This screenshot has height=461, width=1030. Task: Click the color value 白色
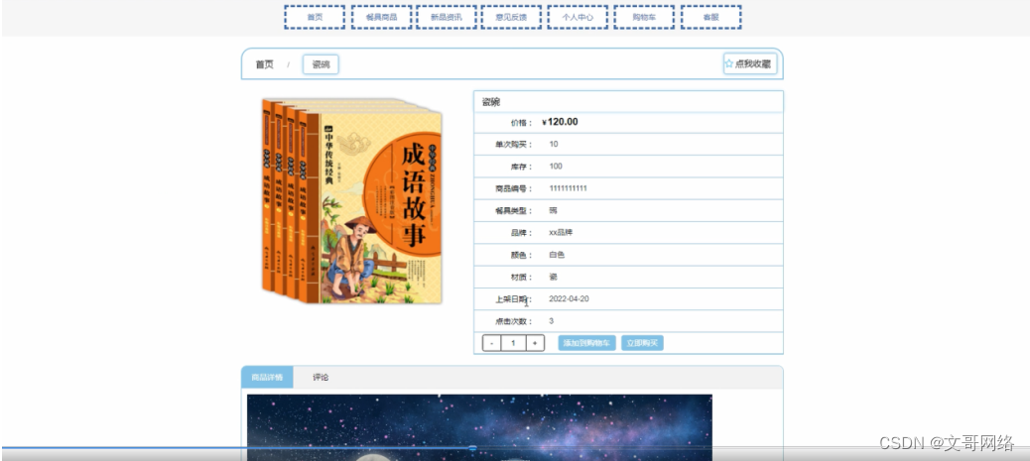[x=557, y=255]
